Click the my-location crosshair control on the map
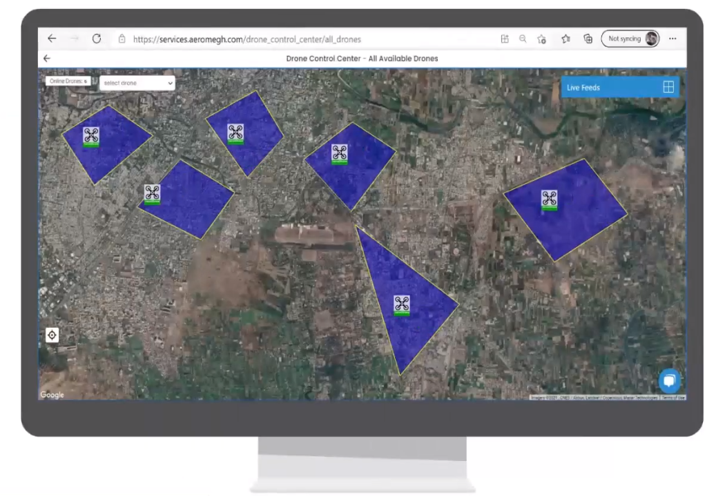The image size is (707, 499). tap(52, 335)
